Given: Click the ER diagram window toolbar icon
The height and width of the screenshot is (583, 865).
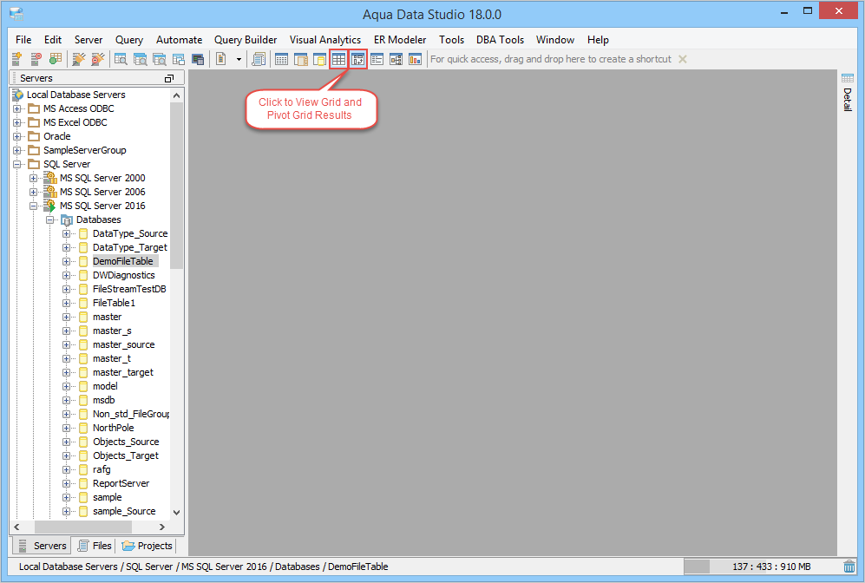Looking at the screenshot, I should 396,59.
